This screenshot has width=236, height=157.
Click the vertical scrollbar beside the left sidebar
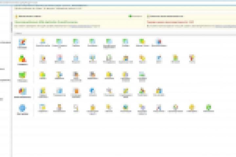[x=11, y=27]
